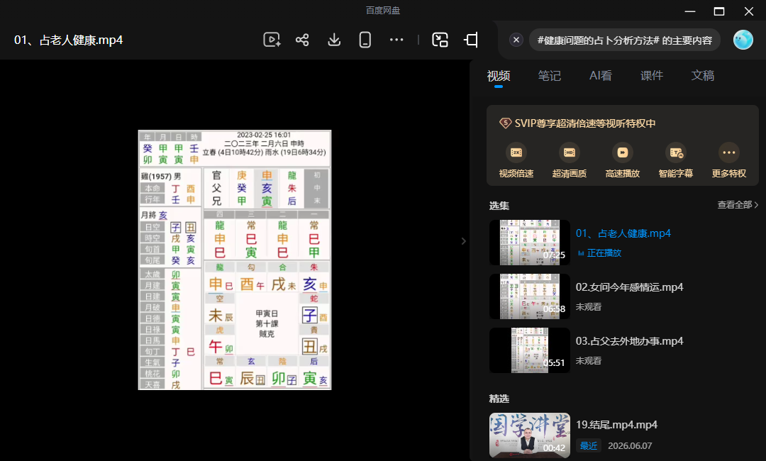766x461 pixels.
Task: Play 03.占父去外地办事.mp4 title link
Action: 629,341
